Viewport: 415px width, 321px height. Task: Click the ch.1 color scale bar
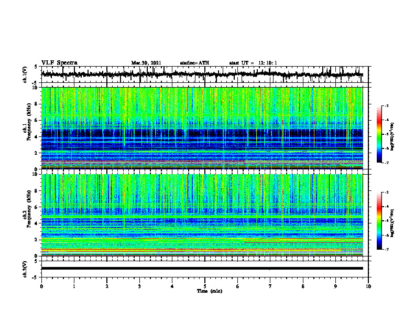(379, 134)
